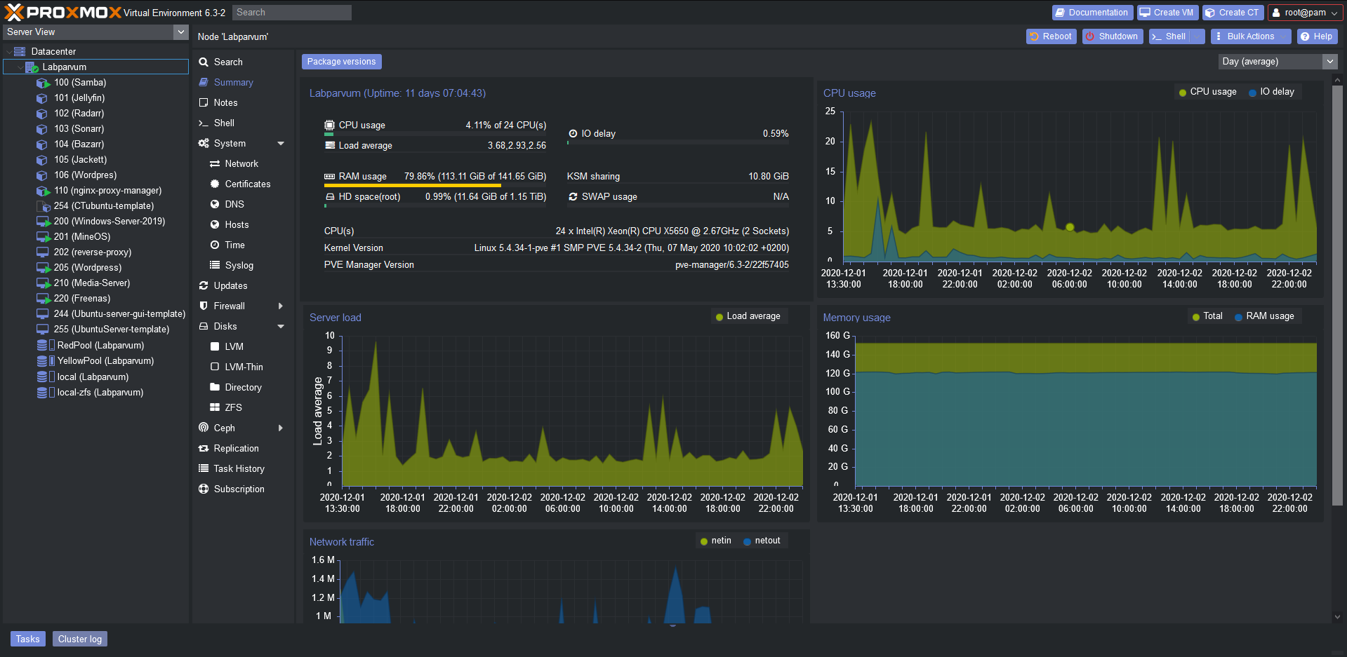This screenshot has height=657, width=1347.
Task: Click the Task History list icon
Action: (x=204, y=468)
